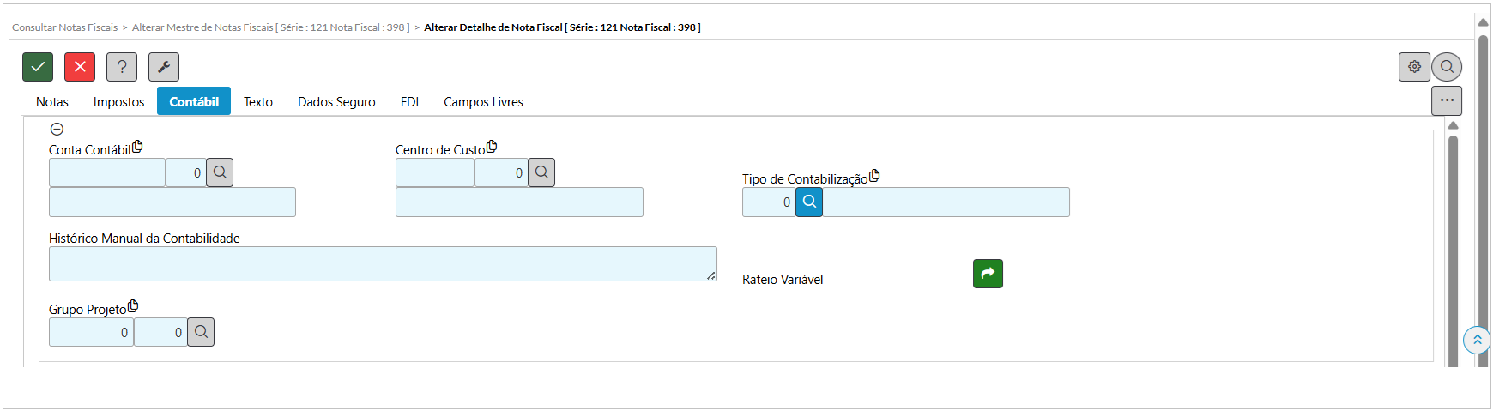Click the scroll-to-top double chevron button
Viewport: 1493px width, 411px height.
(x=1477, y=340)
